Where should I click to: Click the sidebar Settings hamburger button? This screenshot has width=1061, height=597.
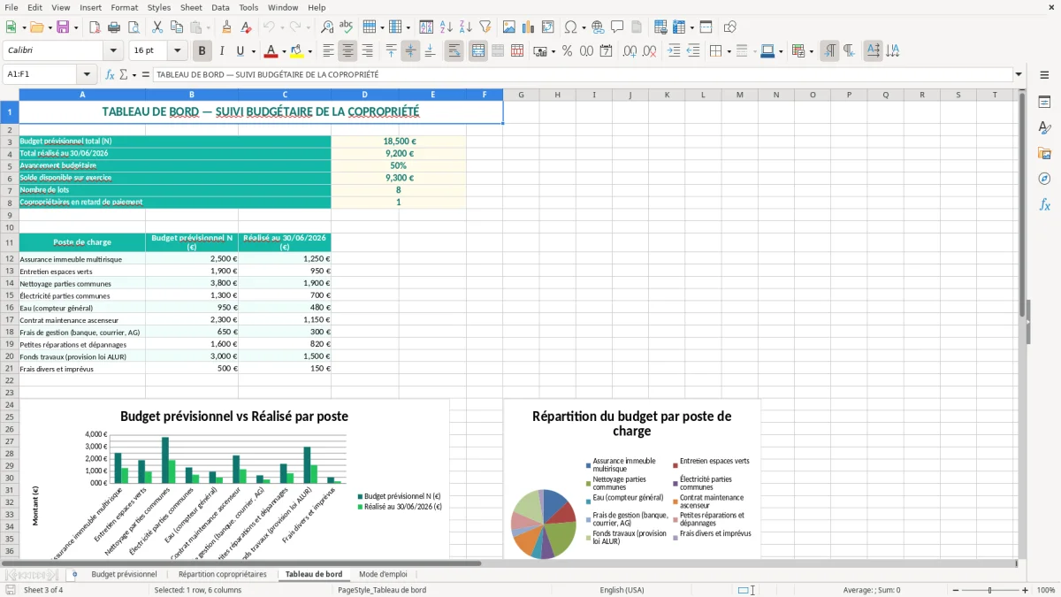(x=1044, y=75)
